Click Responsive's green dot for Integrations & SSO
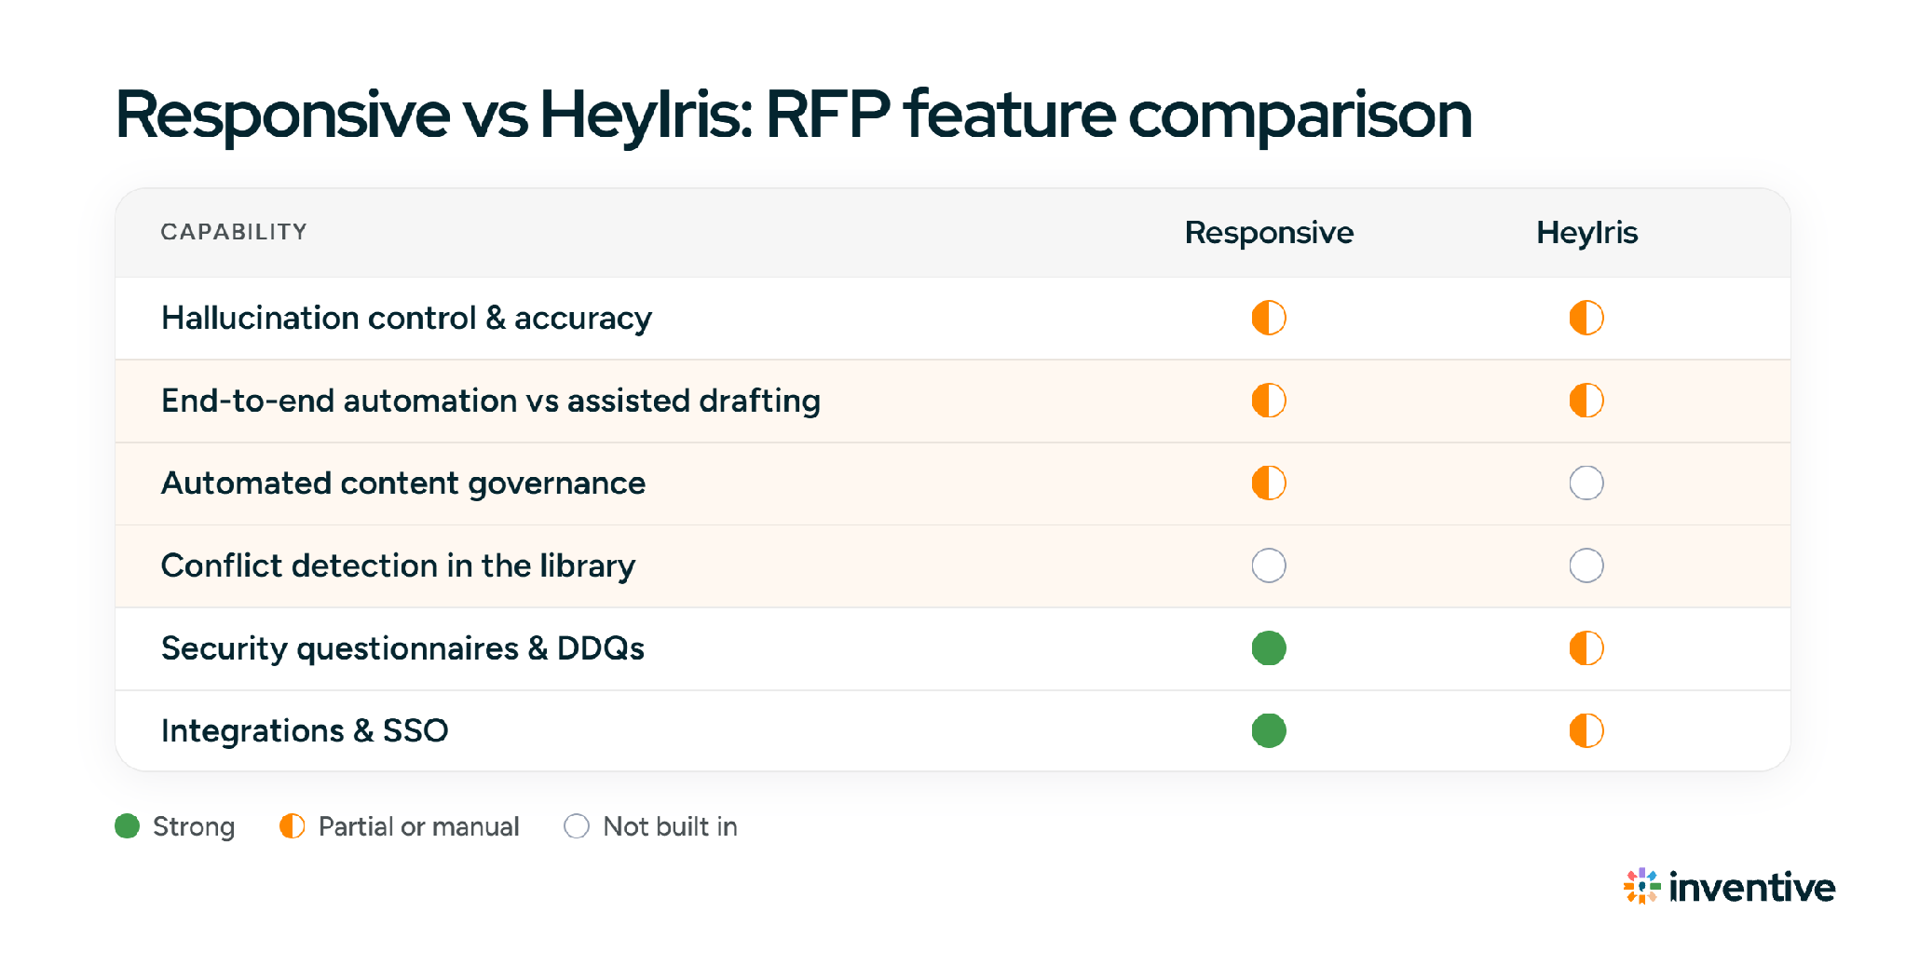 coord(1268,730)
